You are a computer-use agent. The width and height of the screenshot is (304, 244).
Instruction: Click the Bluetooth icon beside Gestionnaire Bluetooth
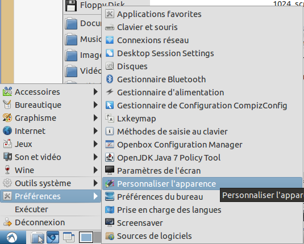[x=110, y=79]
